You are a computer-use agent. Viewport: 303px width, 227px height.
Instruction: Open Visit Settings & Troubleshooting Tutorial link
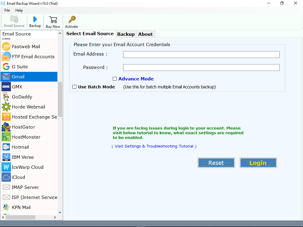click(154, 146)
